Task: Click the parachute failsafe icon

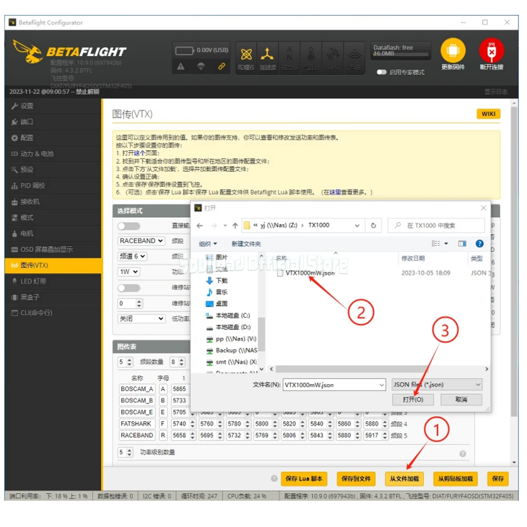Action: (x=201, y=66)
